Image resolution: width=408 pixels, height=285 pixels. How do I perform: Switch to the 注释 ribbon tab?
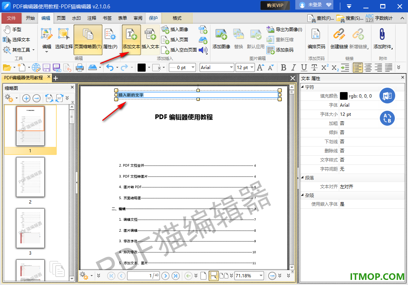coord(91,18)
